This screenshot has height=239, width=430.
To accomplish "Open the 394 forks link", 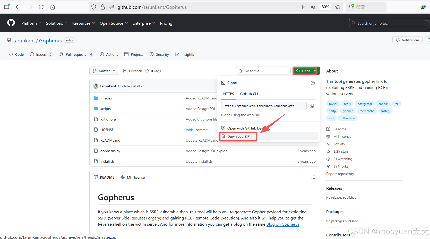I will coord(338,166).
